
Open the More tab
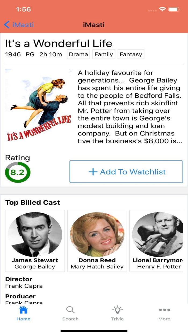pos(164,313)
